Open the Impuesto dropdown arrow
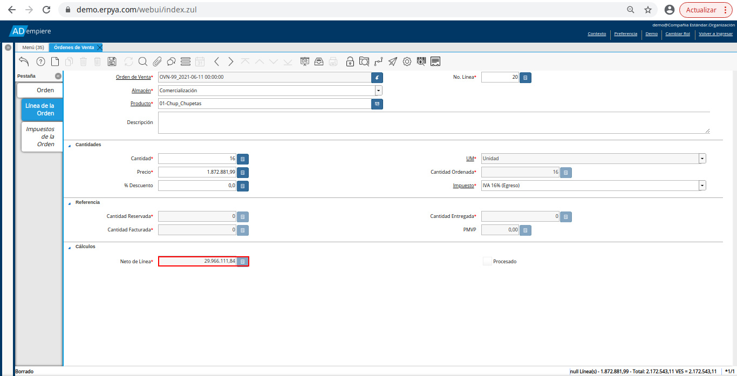The width and height of the screenshot is (737, 376). click(x=702, y=186)
